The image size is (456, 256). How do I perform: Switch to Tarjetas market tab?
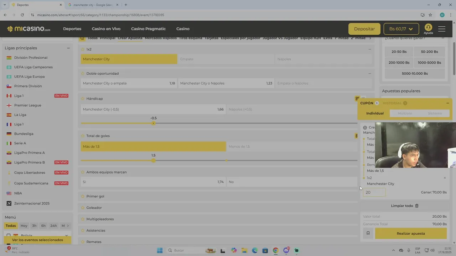[211, 38]
